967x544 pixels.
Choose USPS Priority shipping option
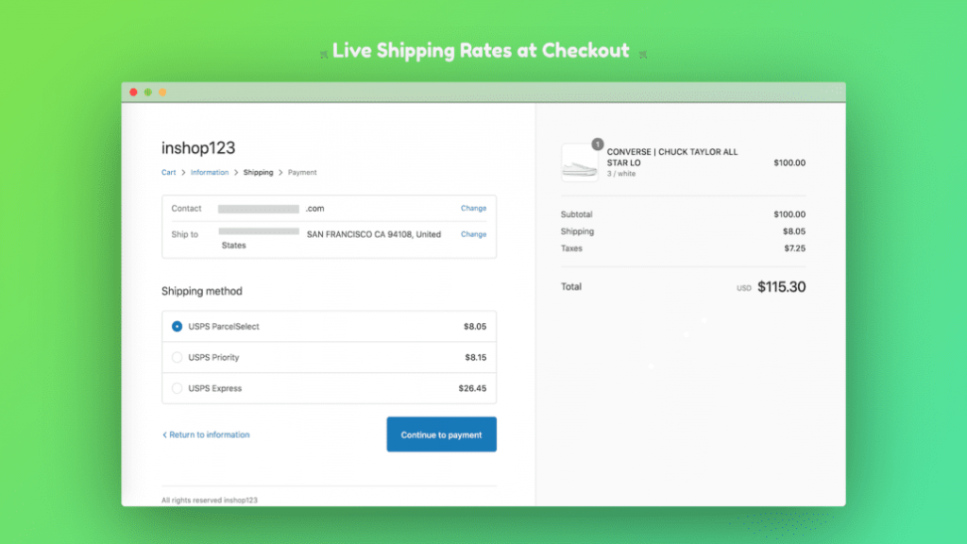(178, 358)
